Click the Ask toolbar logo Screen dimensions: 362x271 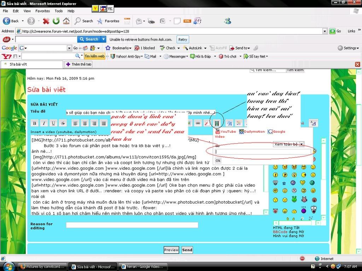click(x=6, y=40)
